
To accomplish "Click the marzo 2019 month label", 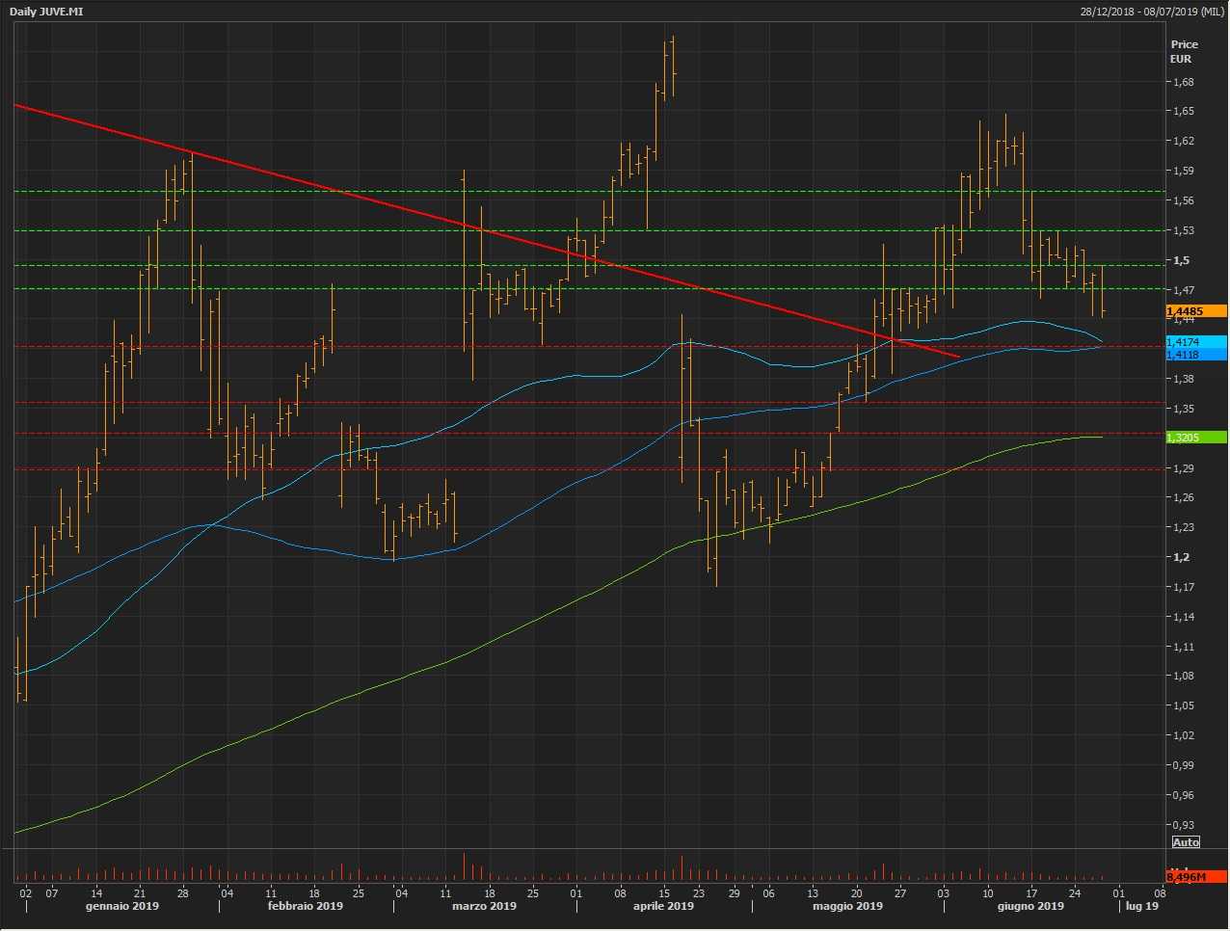I will [484, 906].
